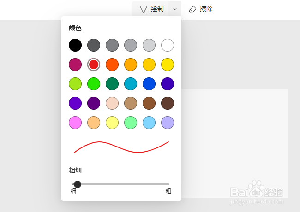Set thickness at the 粗 end of slider track

tap(168, 184)
